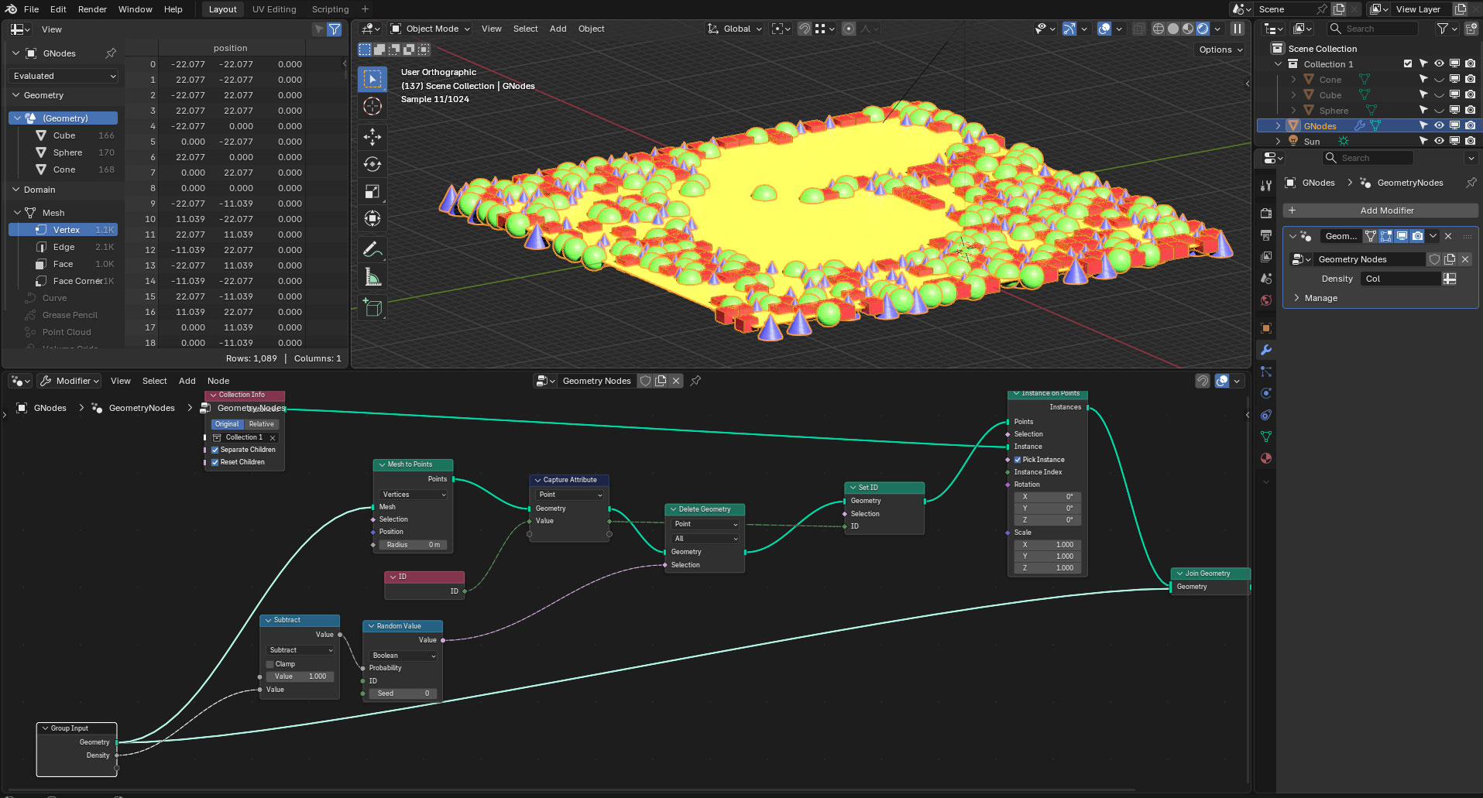Open the Evaluated dropdown in spreadsheet
1483x798 pixels.
(x=64, y=76)
